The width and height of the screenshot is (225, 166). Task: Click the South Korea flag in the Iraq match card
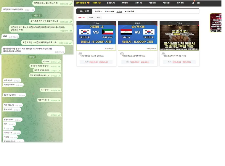[149, 32]
